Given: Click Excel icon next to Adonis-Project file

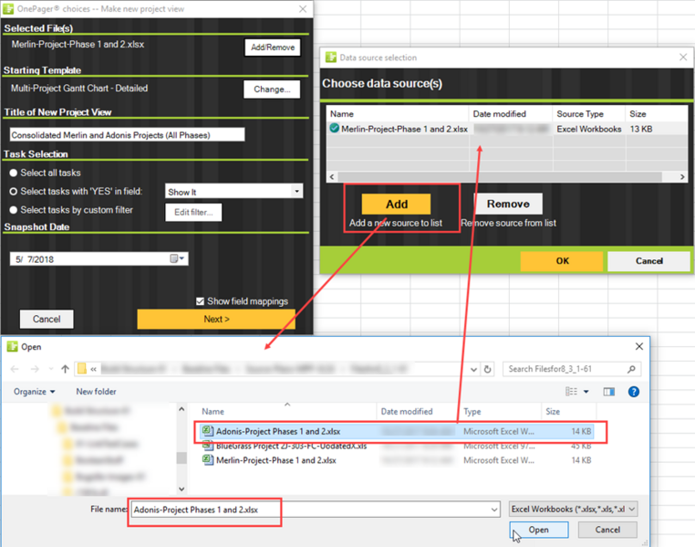Looking at the screenshot, I should click(207, 431).
